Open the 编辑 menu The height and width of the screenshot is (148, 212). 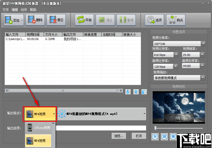[x=15, y=10]
